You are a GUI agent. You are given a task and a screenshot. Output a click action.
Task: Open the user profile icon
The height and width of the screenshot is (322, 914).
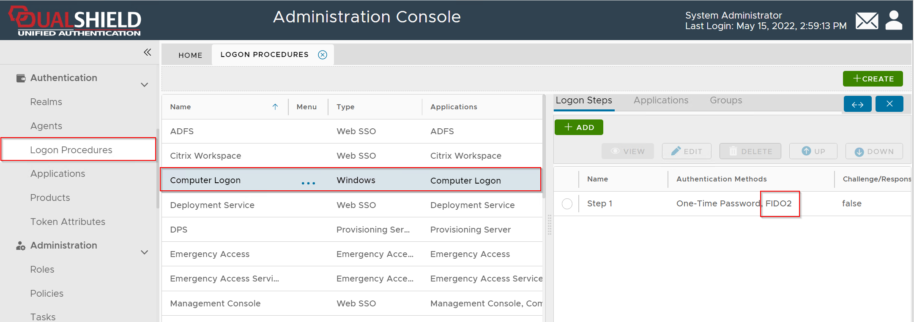894,20
